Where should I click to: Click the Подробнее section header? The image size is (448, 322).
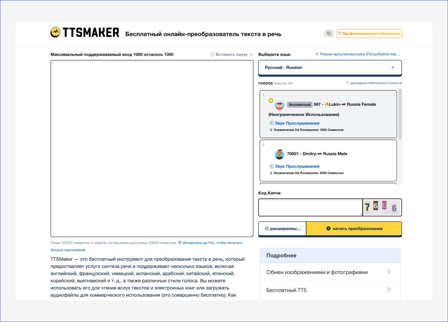(x=330, y=256)
